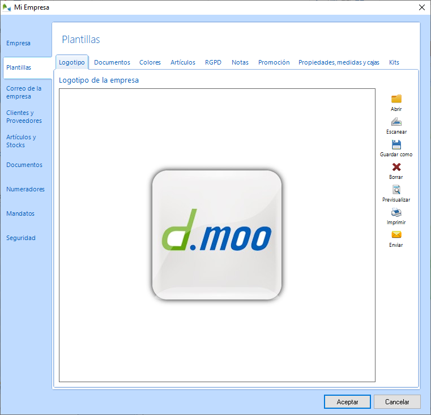Delete logo with the Borrar red X

(396, 167)
